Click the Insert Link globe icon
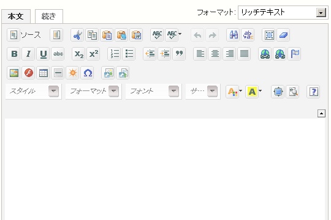This screenshot has height=220, width=331. pos(265,54)
